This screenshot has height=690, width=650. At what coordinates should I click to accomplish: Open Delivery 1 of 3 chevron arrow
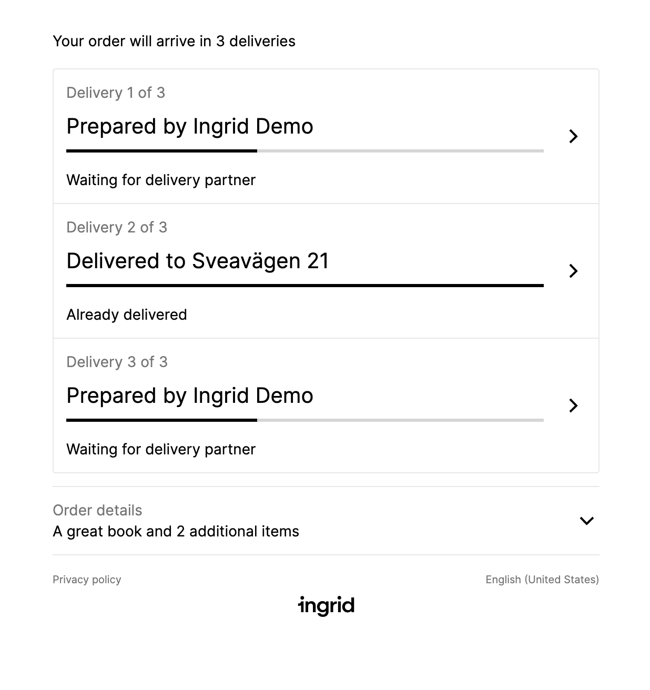[x=573, y=136]
